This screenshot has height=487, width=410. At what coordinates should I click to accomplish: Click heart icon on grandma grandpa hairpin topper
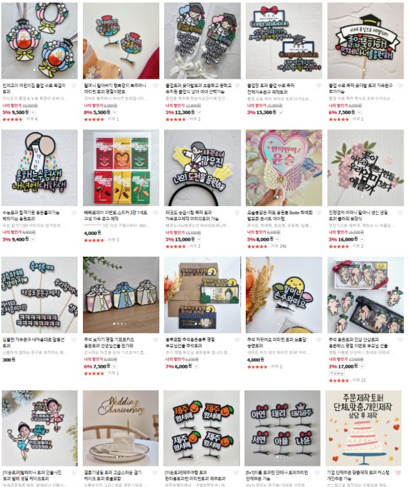click(x=155, y=86)
